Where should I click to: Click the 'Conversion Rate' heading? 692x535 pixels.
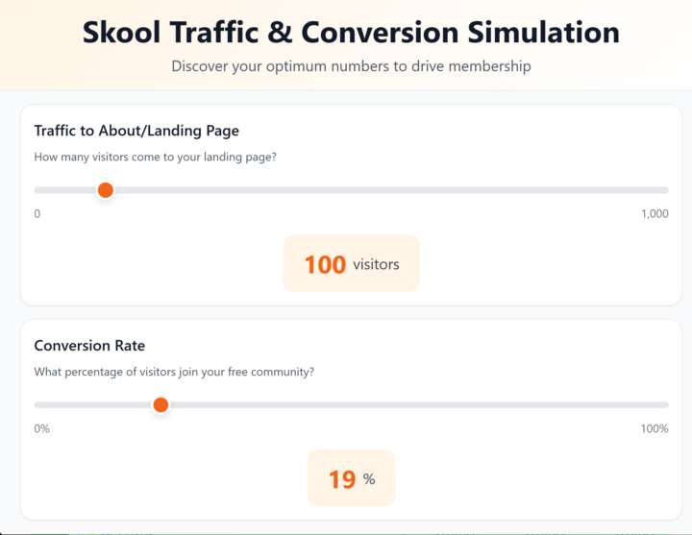click(x=89, y=346)
